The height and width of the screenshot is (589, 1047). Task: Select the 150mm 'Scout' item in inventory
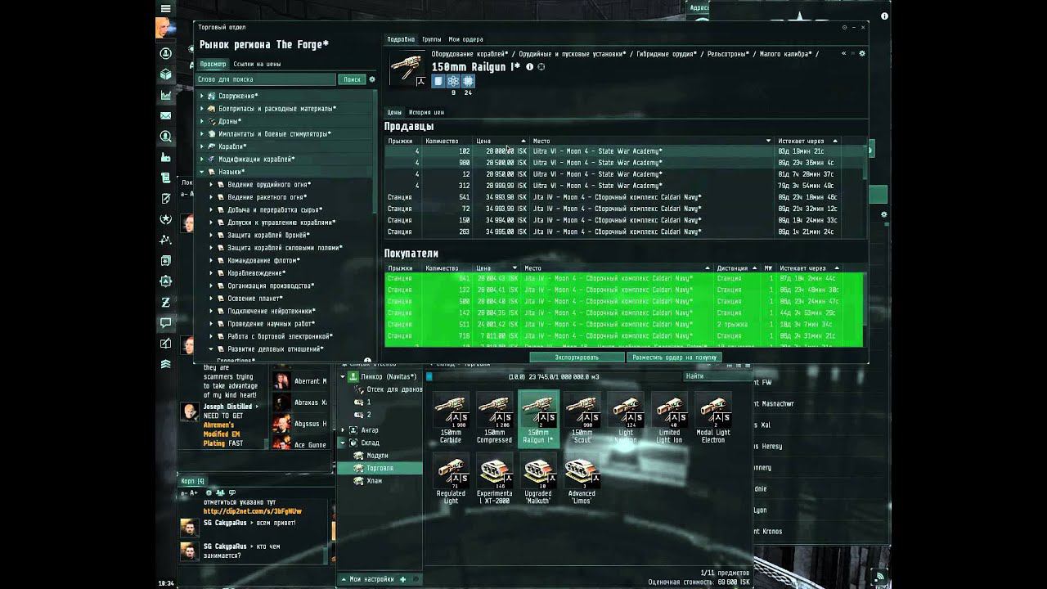pos(582,417)
